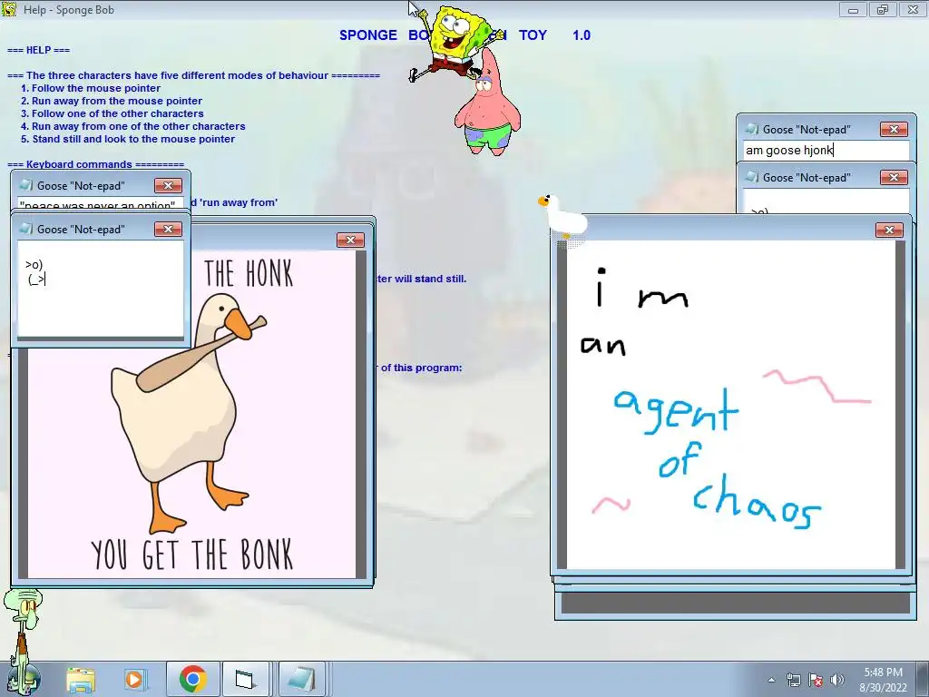This screenshot has width=929, height=697.
Task: Switch to Google Chrome in the taskbar
Action: (192, 679)
